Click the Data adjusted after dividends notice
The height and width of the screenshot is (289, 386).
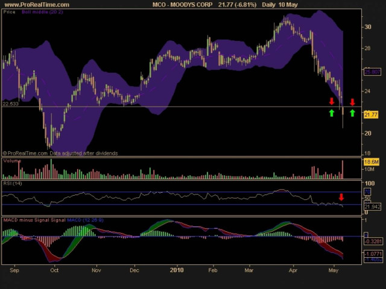click(84, 154)
